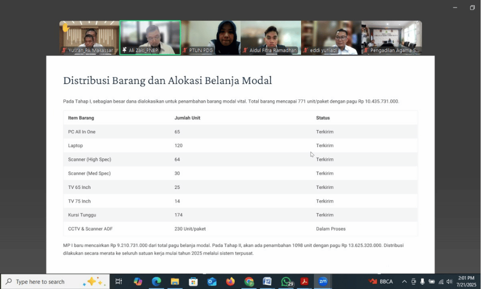Open Adobe Acrobat from the taskbar

pyautogui.click(x=304, y=281)
